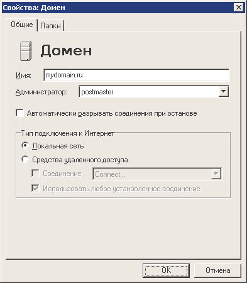Click the Свойства: Домен title bar
Viewport: 247px width, 283px height.
click(x=118, y=8)
